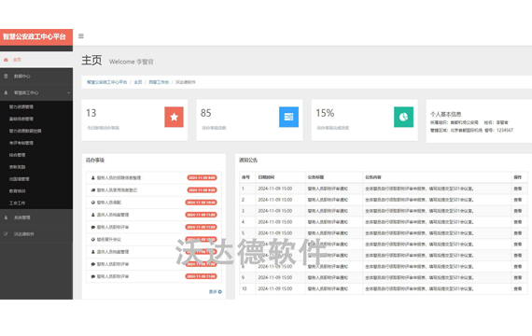Click the 系统管理 user icon in sidebar
Screen dimensions: 532x336
(6, 217)
